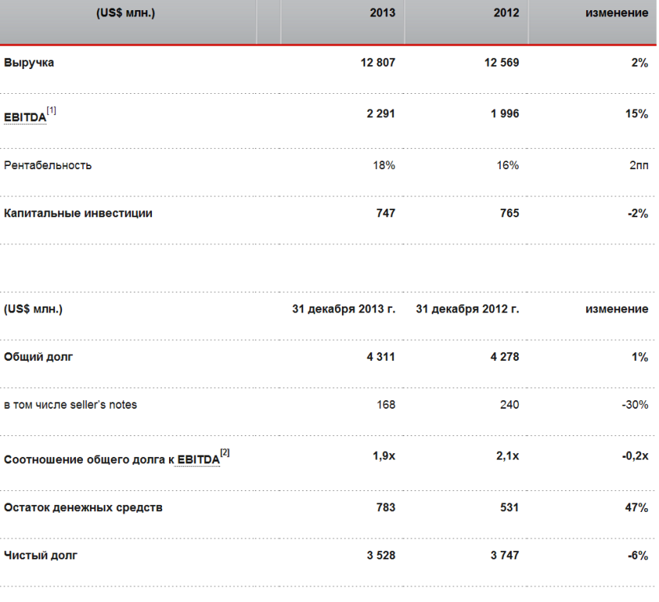Click the Выручка row label
This screenshot has height=602, width=659.
pyautogui.click(x=29, y=63)
